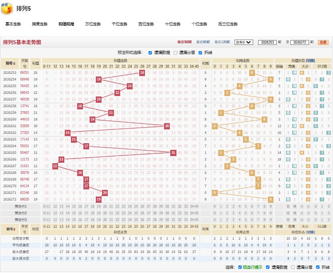Show the 最近80期 results

(203, 42)
